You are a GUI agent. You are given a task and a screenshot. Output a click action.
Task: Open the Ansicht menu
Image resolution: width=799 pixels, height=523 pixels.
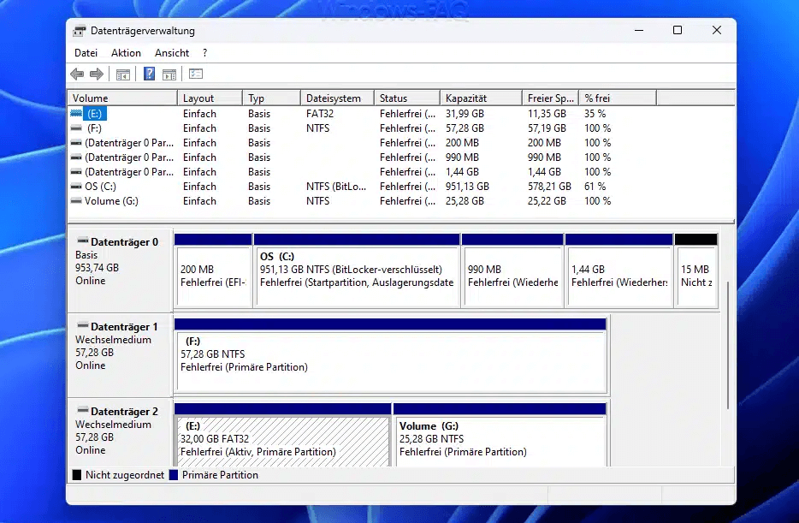coord(172,53)
